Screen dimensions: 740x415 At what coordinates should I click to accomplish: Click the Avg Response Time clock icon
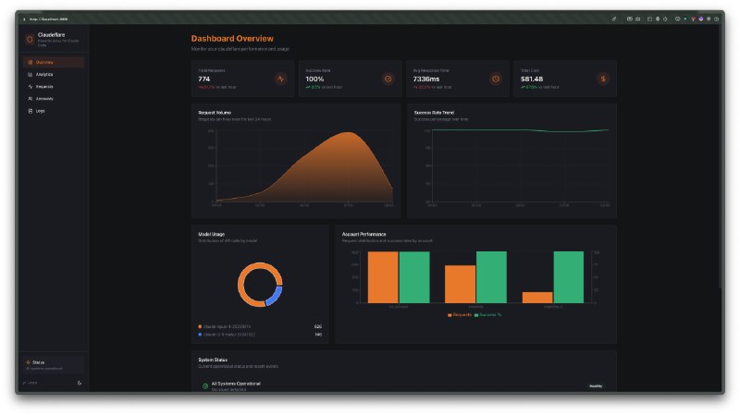(496, 79)
